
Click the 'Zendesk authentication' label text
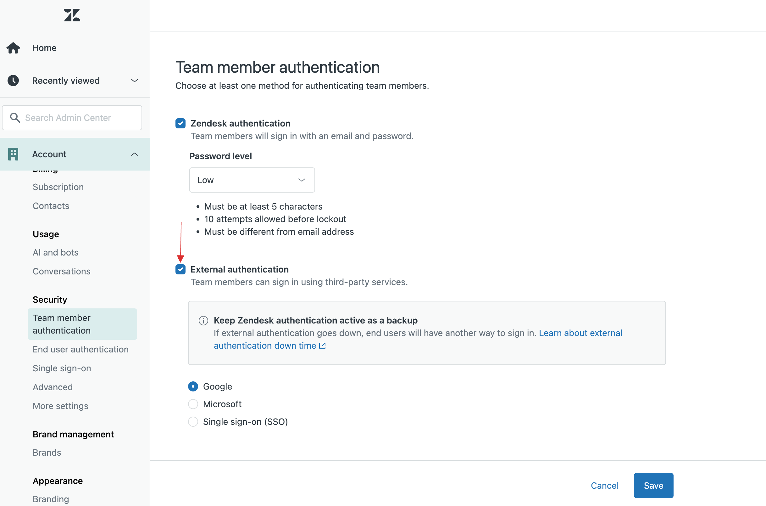pyautogui.click(x=241, y=123)
